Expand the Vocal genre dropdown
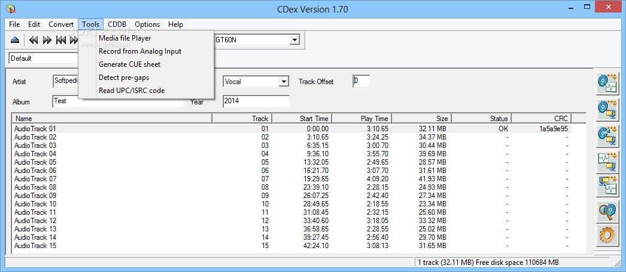 pyautogui.click(x=284, y=82)
